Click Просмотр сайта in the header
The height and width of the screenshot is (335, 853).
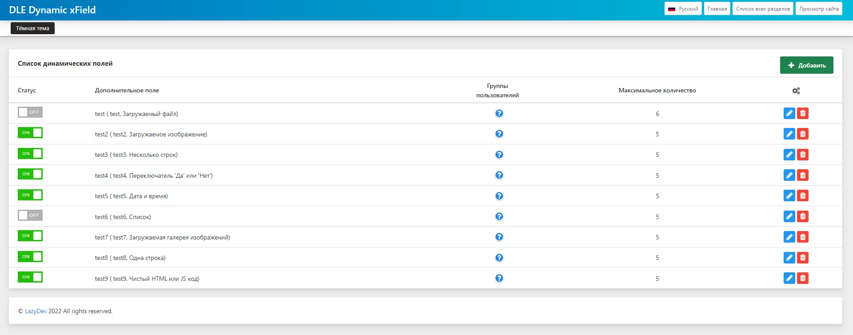click(818, 9)
